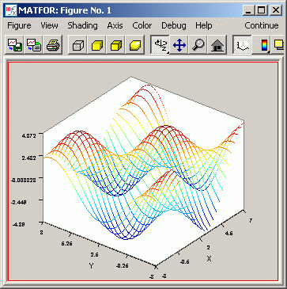The width and height of the screenshot is (287, 289).
Task: Click the yellow background color swatch icon
Action: click(x=278, y=44)
